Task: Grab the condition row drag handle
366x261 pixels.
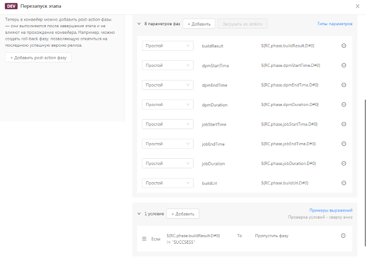Action: click(x=144, y=239)
